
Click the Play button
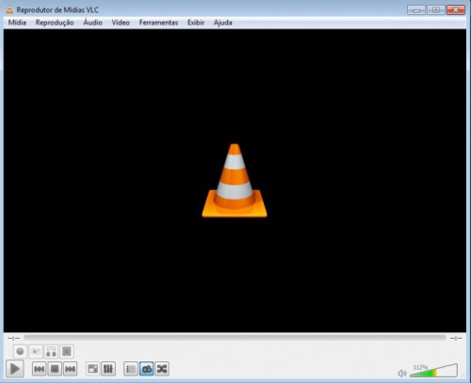pos(15,369)
